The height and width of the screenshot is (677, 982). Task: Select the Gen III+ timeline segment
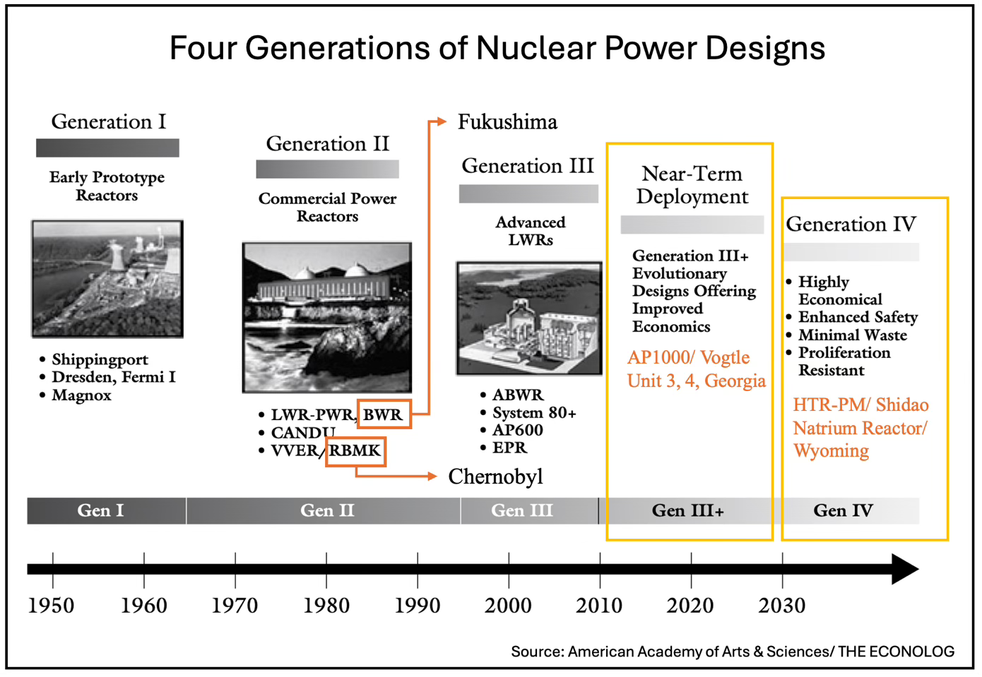(x=689, y=510)
